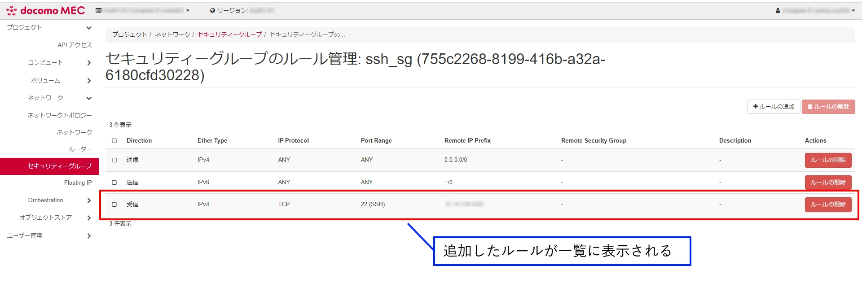
Task: Open ネットワークトポロジー in sidebar
Action: tap(60, 115)
